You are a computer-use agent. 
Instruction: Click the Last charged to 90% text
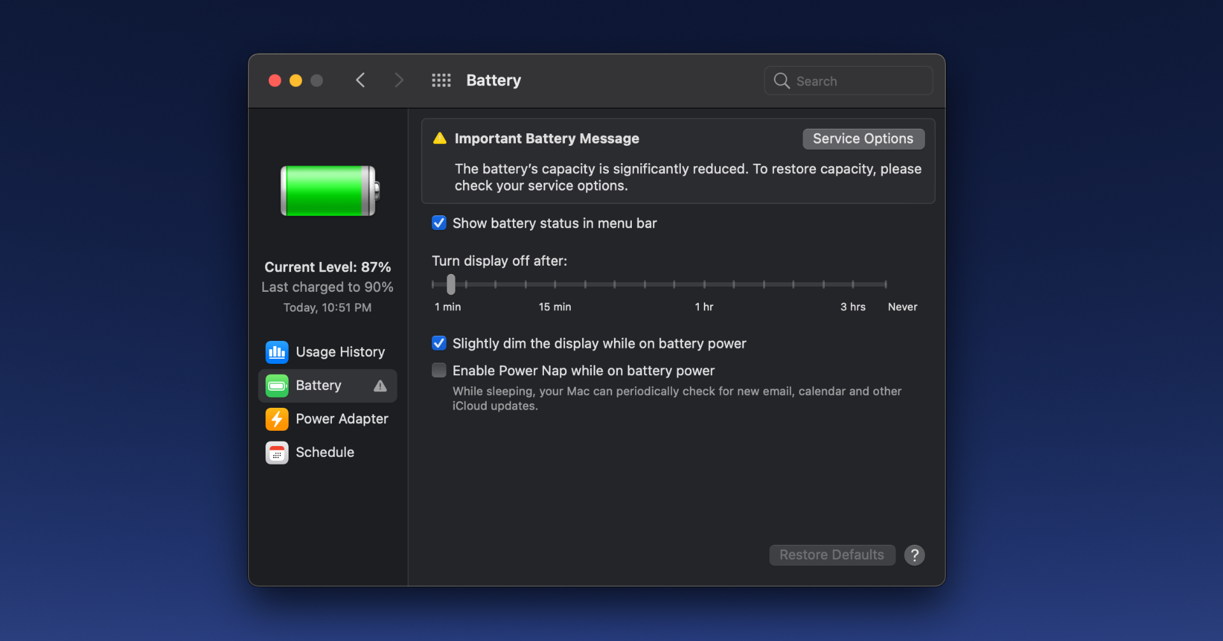pos(327,287)
